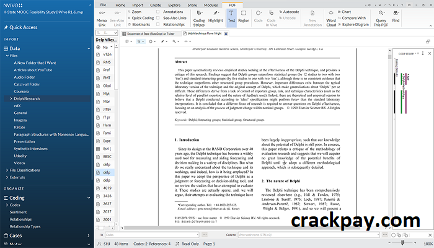The image size is (434, 248).
Task: Click the Autocode ribbon command
Action: [289, 12]
